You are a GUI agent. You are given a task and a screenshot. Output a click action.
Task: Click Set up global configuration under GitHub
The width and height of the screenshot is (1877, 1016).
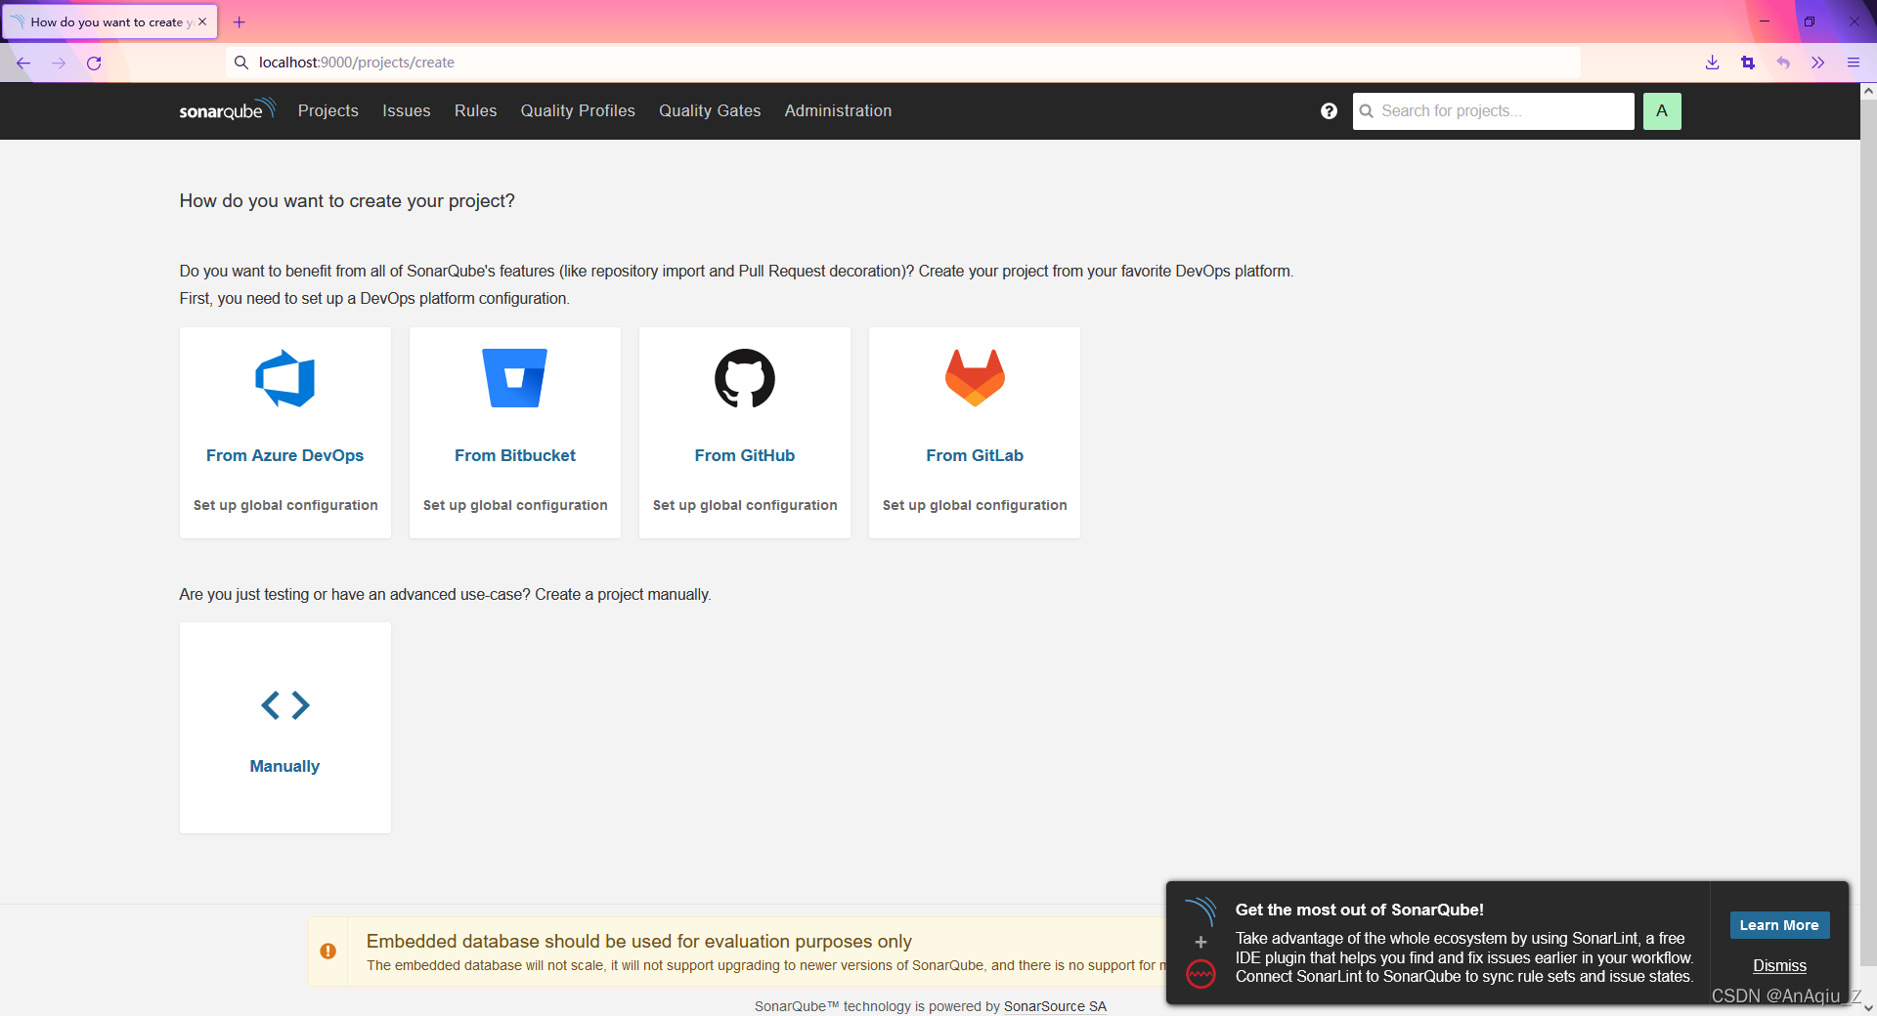click(745, 505)
